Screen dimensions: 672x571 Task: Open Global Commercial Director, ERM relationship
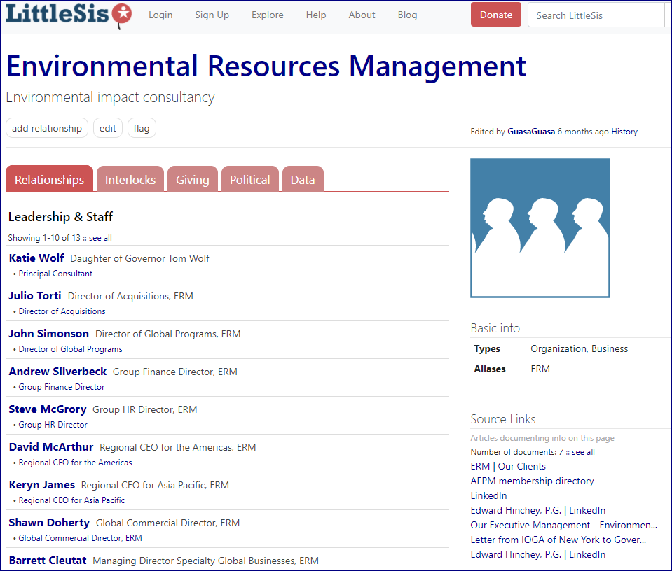pos(80,537)
